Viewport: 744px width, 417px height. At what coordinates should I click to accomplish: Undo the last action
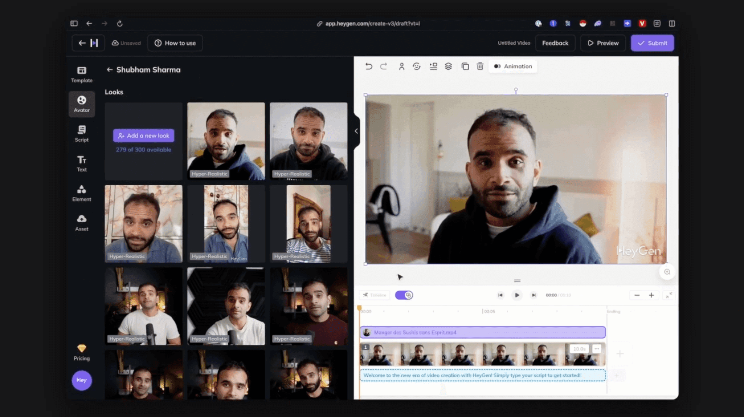point(368,66)
